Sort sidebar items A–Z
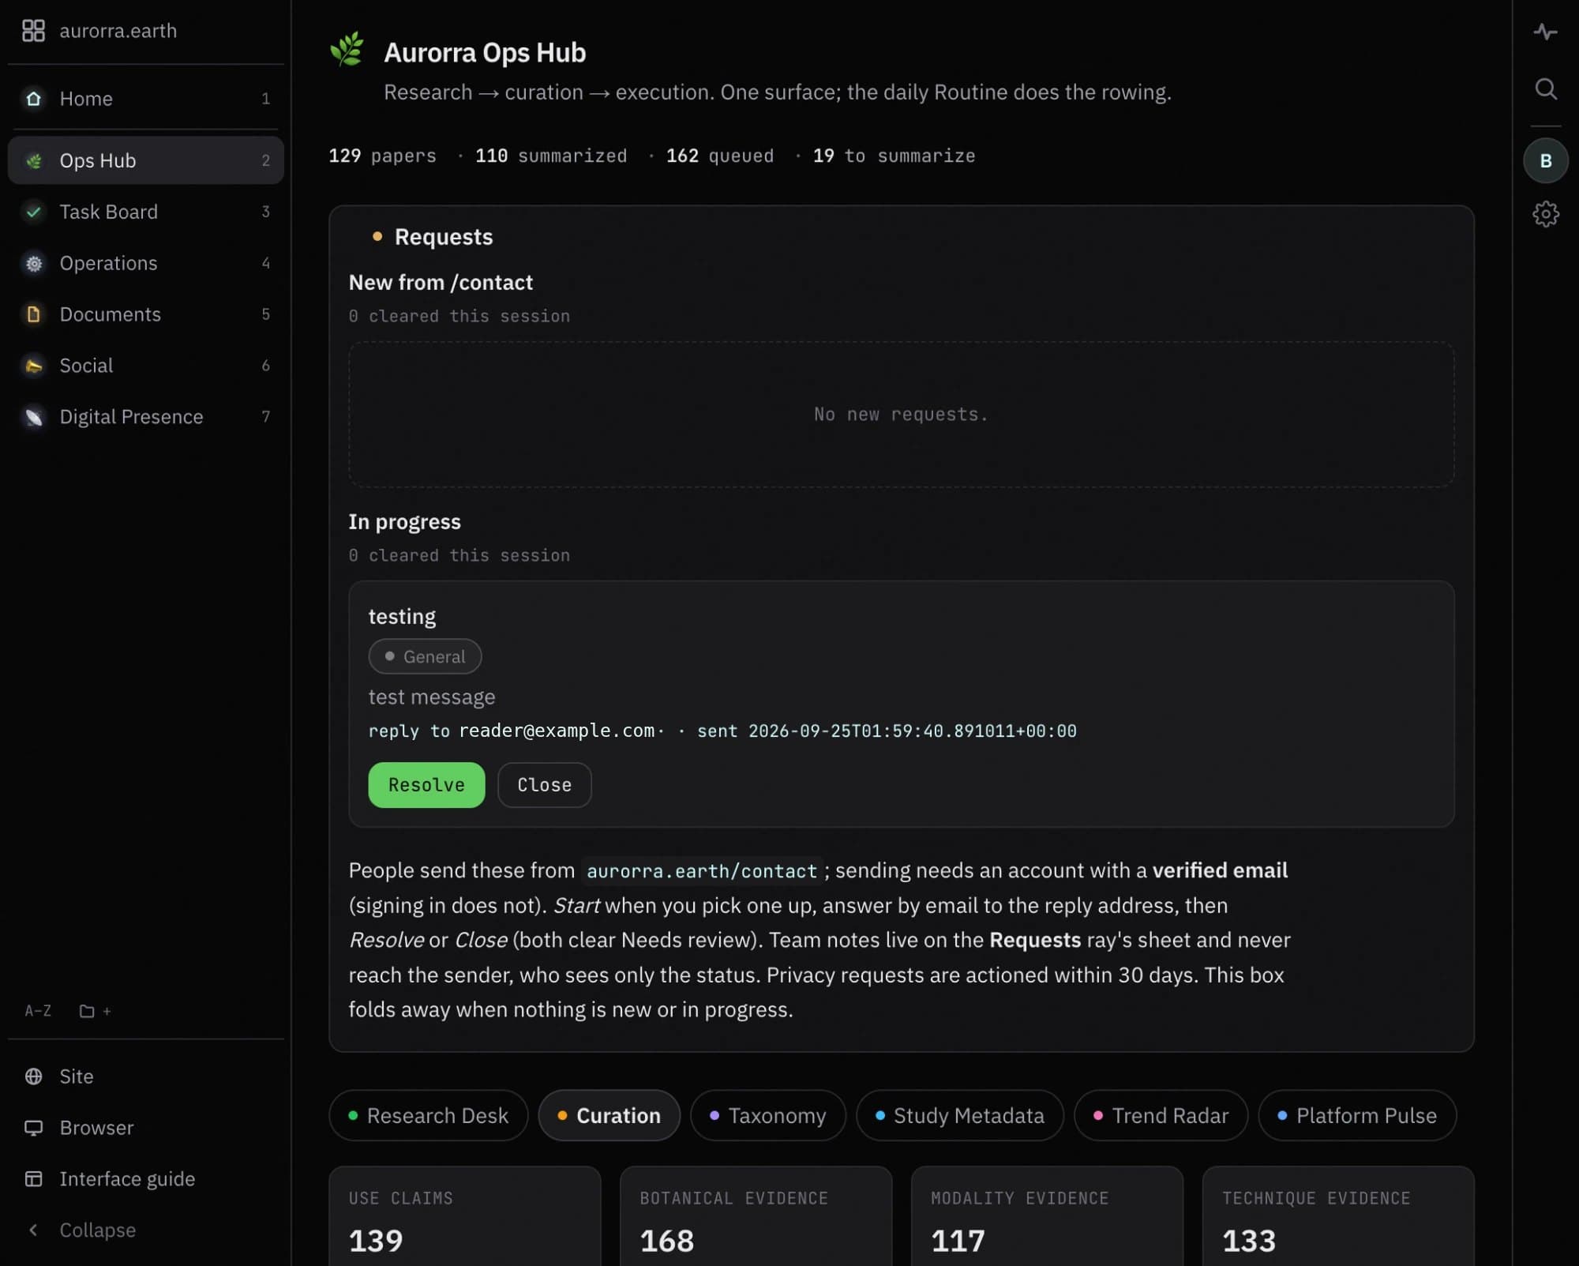1579x1266 pixels. (38, 1011)
